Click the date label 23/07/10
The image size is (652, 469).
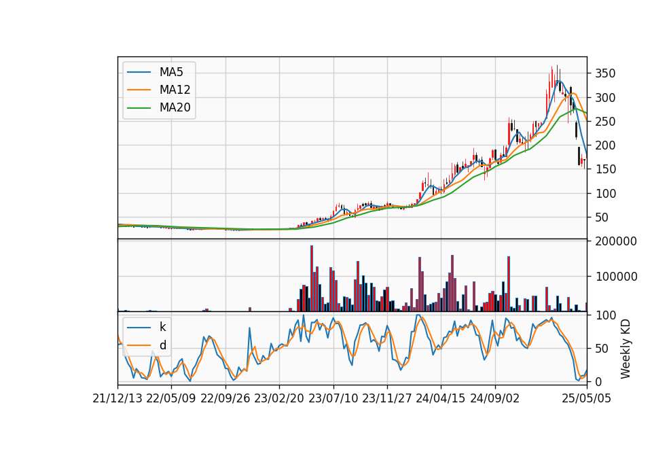point(333,399)
